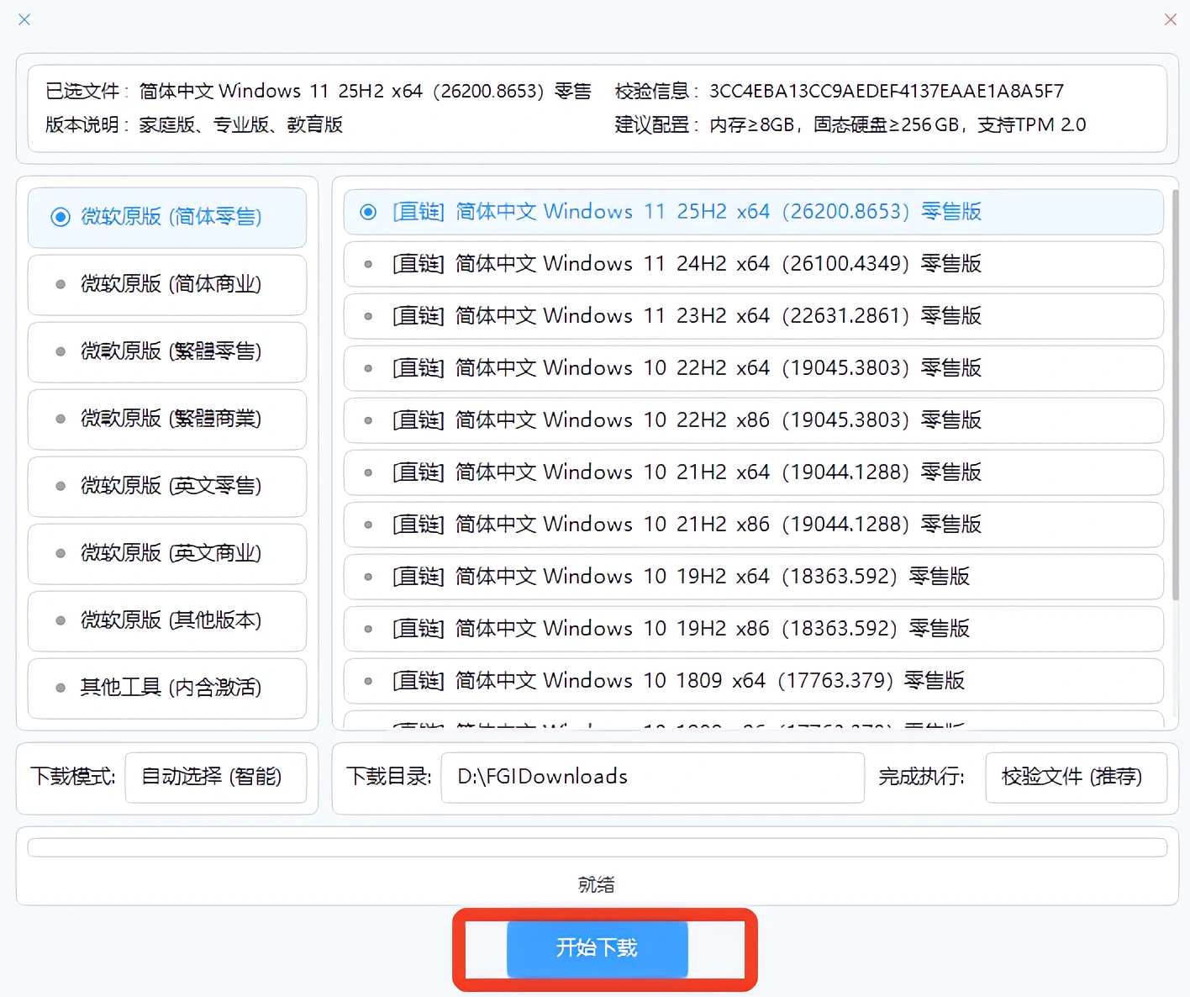Image resolution: width=1190 pixels, height=997 pixels.
Task: Click 版本说明 text 家庭版、专业版、教育版
Action: (x=241, y=125)
